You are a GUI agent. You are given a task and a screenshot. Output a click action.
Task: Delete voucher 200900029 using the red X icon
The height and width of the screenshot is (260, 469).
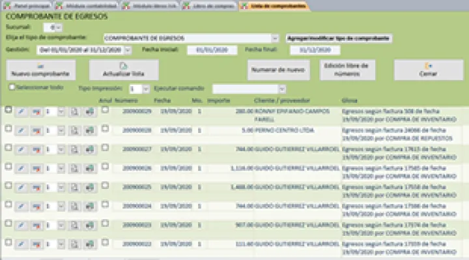(x=36, y=111)
